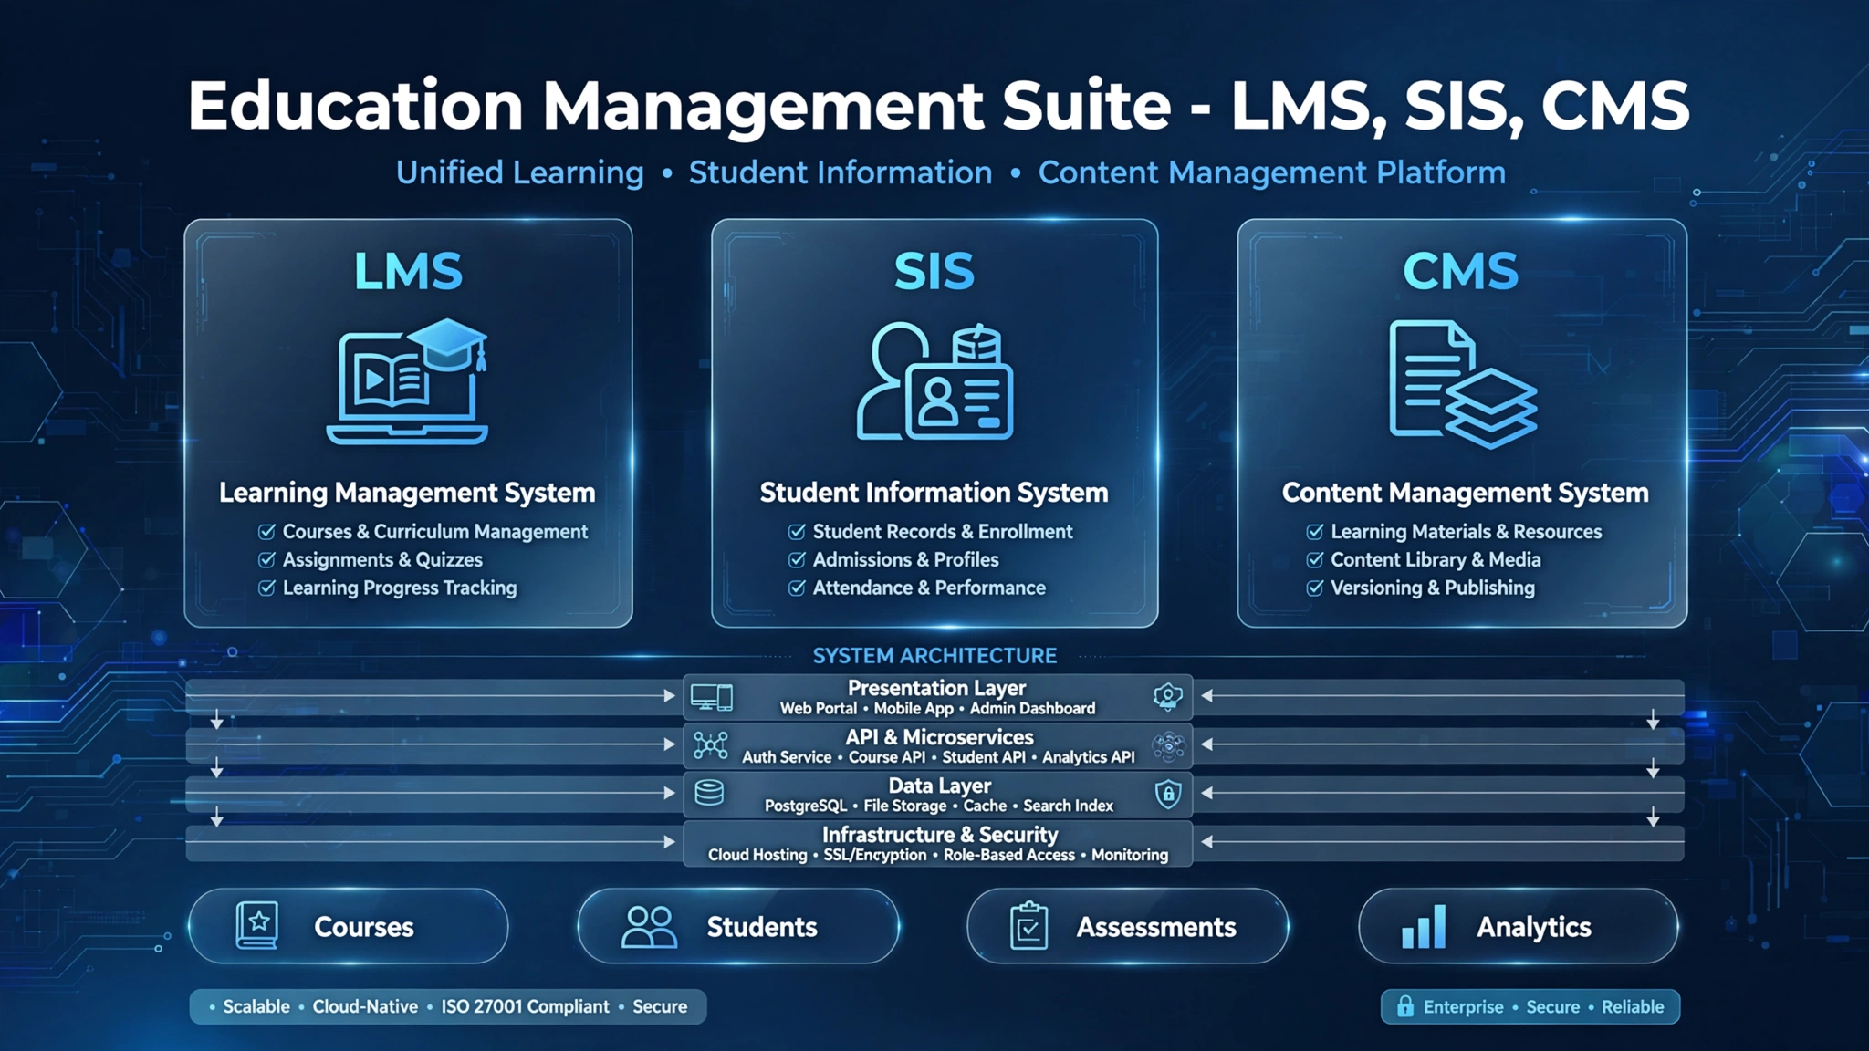The image size is (1869, 1051).
Task: Toggle Learning Materials & Resources checkmark
Action: click(1315, 531)
